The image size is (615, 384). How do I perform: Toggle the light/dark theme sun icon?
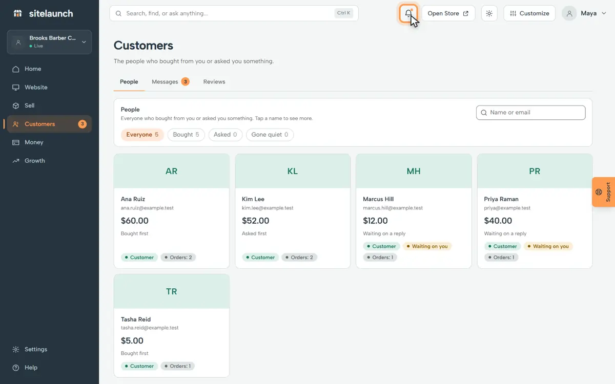pyautogui.click(x=489, y=13)
